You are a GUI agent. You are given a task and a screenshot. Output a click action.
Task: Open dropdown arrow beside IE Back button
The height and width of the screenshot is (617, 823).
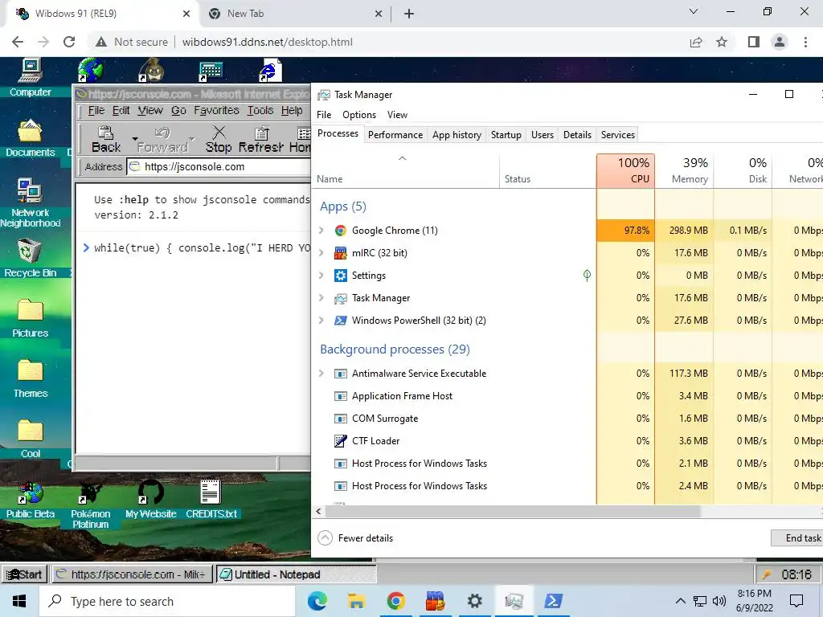pyautogui.click(x=135, y=139)
